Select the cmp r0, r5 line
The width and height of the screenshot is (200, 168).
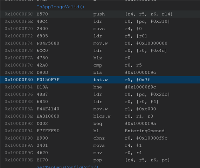click(x=100, y=65)
